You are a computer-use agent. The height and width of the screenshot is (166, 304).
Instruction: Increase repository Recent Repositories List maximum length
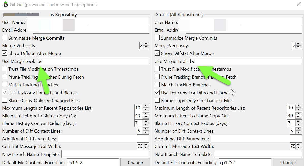146,106
